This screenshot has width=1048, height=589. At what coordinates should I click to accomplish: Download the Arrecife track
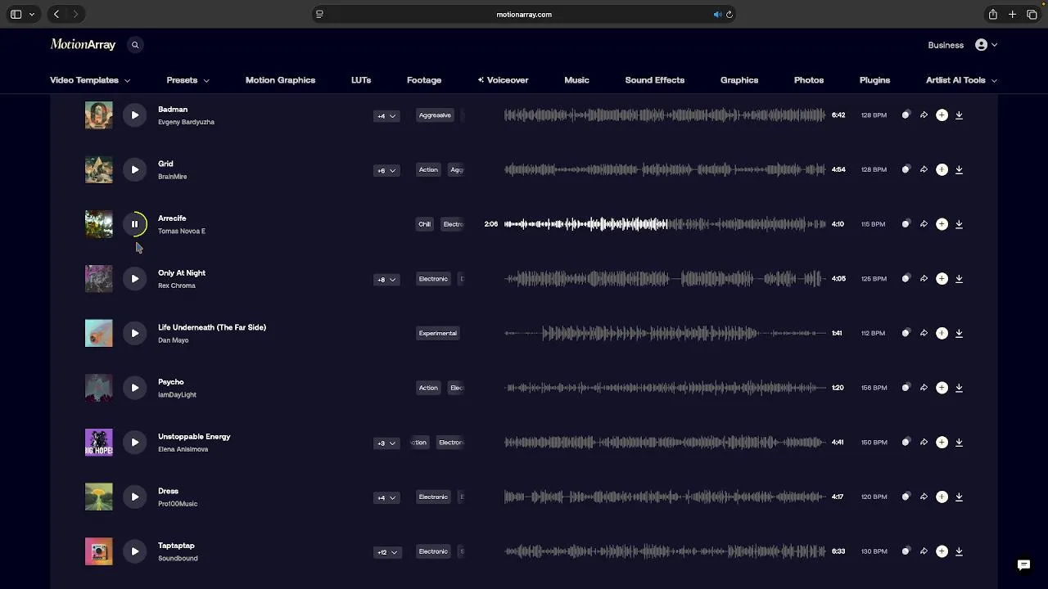[x=959, y=224]
